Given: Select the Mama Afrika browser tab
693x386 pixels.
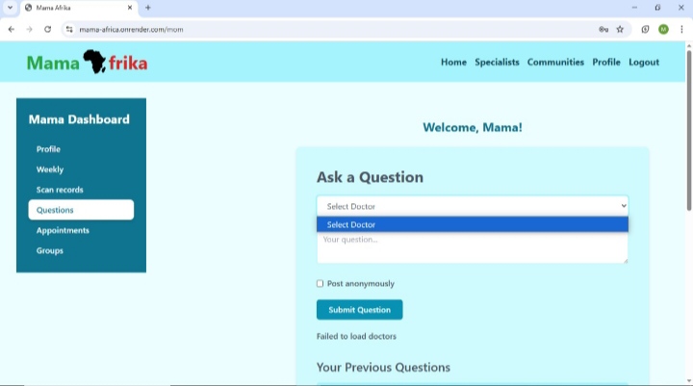Looking at the screenshot, I should [79, 8].
